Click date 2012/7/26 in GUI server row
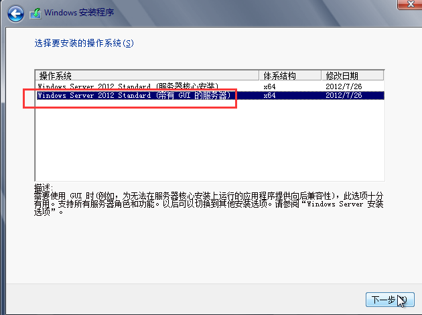The image size is (422, 315). (x=344, y=95)
